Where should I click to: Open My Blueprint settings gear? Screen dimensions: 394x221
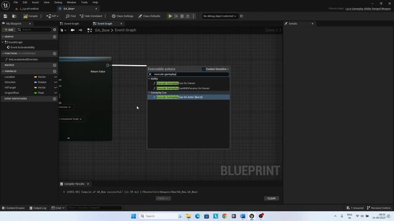(x=55, y=29)
